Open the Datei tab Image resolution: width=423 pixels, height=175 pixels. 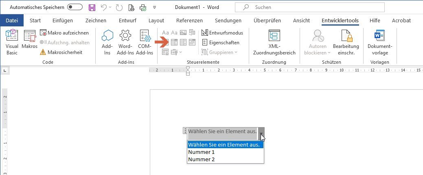tap(11, 20)
